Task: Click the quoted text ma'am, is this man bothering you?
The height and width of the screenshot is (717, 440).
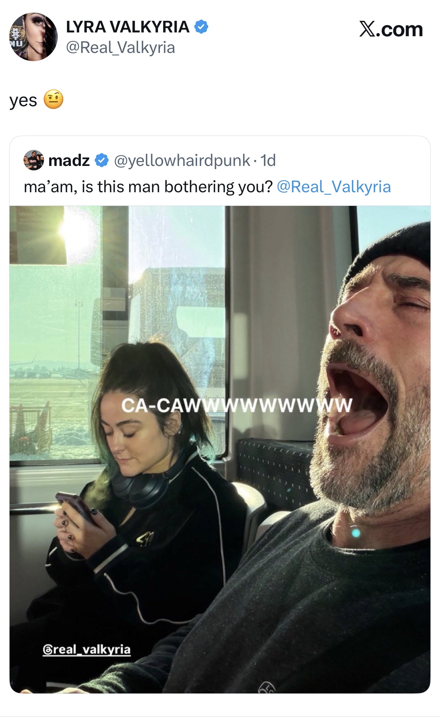Action: coord(148,187)
